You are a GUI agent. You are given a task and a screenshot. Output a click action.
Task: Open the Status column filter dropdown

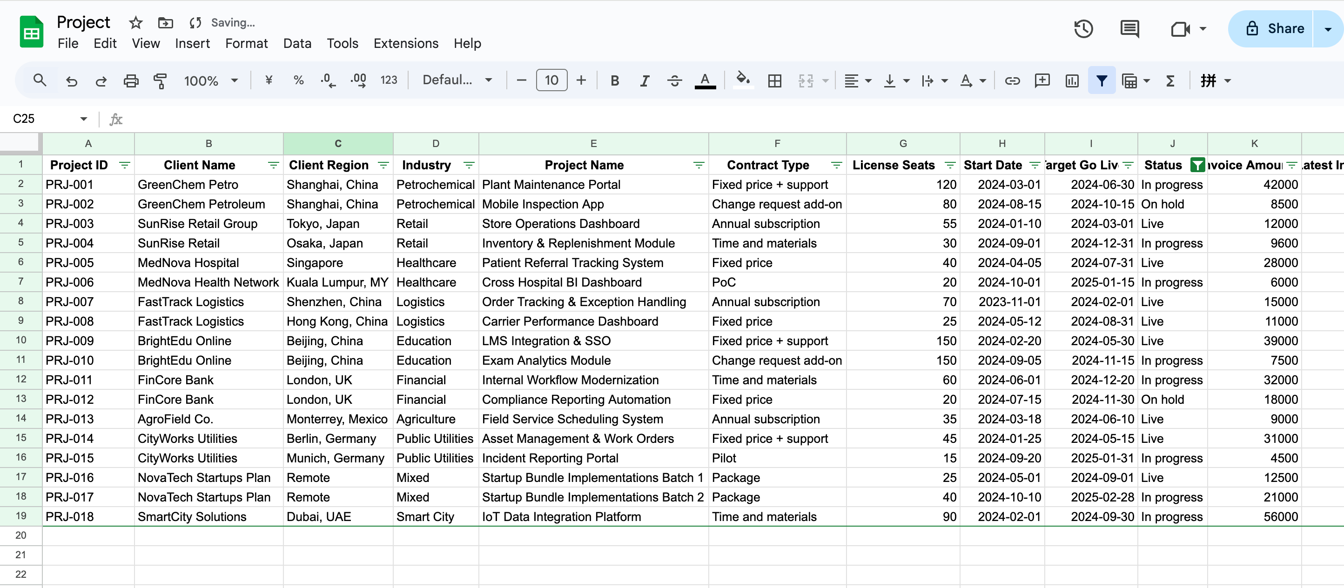[x=1197, y=166]
